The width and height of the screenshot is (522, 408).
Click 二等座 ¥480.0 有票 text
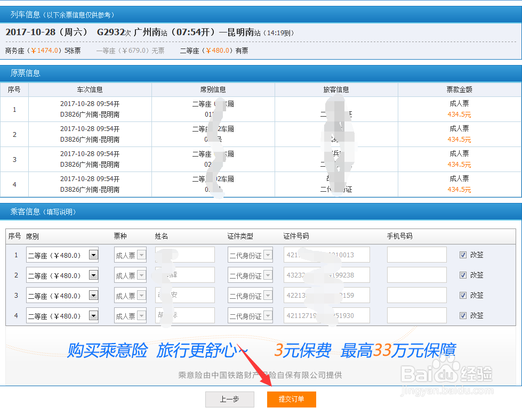(x=214, y=51)
